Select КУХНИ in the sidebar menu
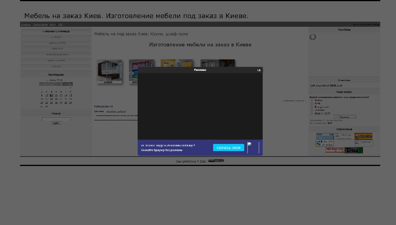Image resolution: width=396 pixels, height=225 pixels. 56,37
